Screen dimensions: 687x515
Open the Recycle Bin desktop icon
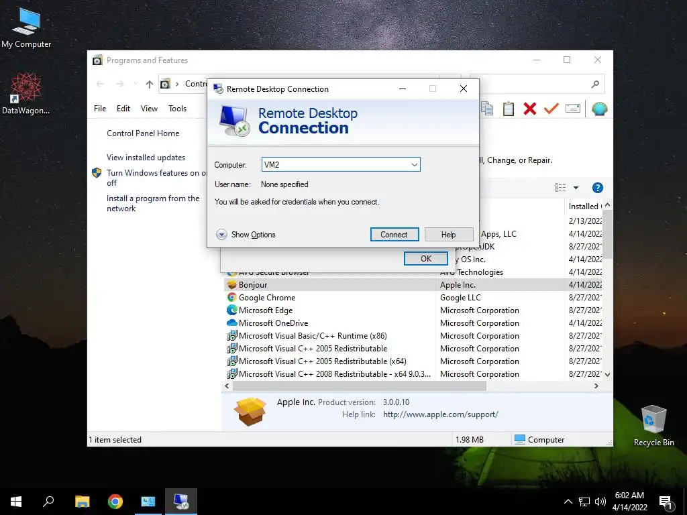pyautogui.click(x=653, y=426)
